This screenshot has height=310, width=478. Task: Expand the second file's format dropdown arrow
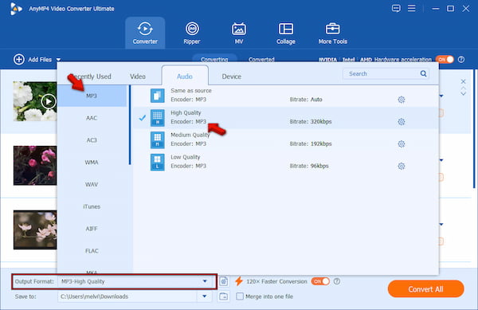click(x=441, y=160)
